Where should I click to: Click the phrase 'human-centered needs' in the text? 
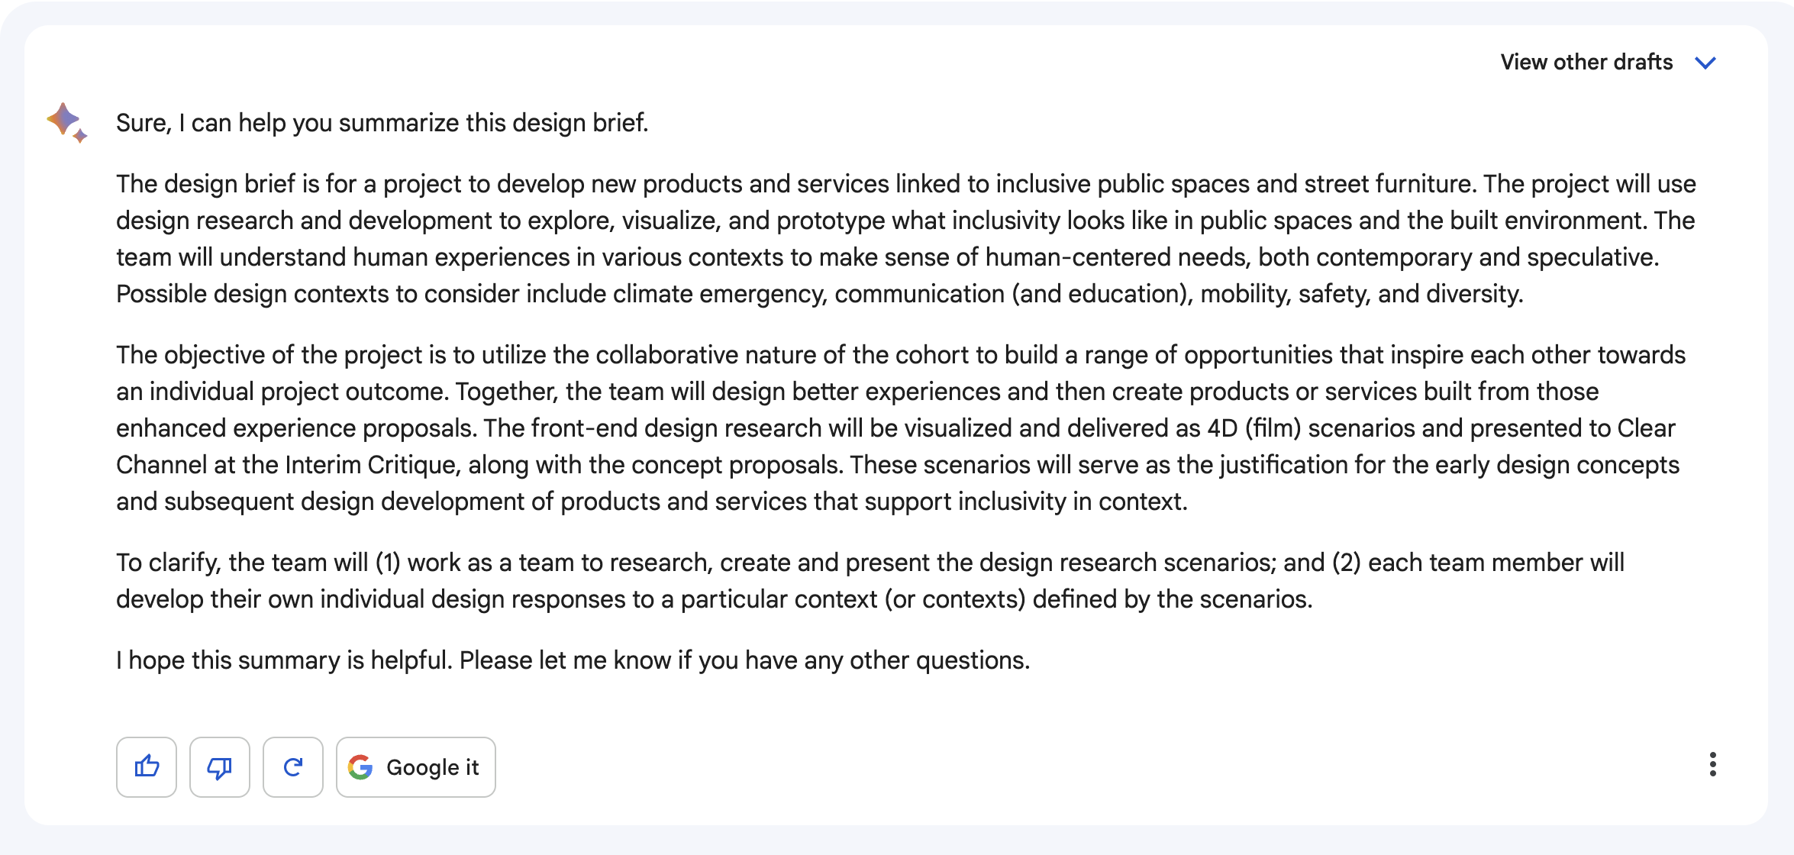[x=1118, y=257]
